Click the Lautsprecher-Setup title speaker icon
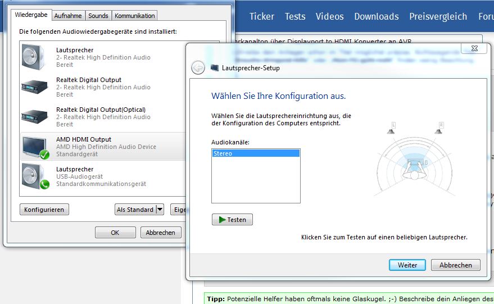 click(215, 68)
